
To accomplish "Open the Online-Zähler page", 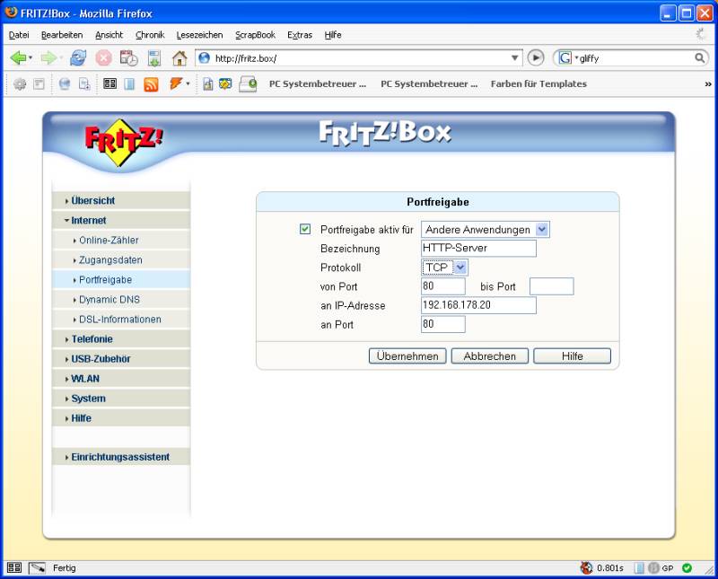I will tap(109, 240).
